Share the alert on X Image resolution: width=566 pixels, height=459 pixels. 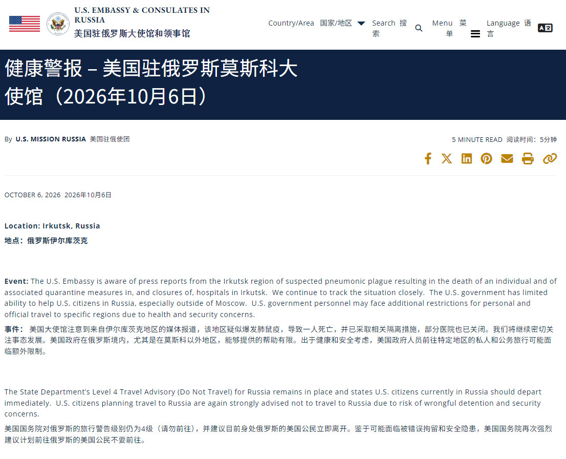[x=447, y=158]
